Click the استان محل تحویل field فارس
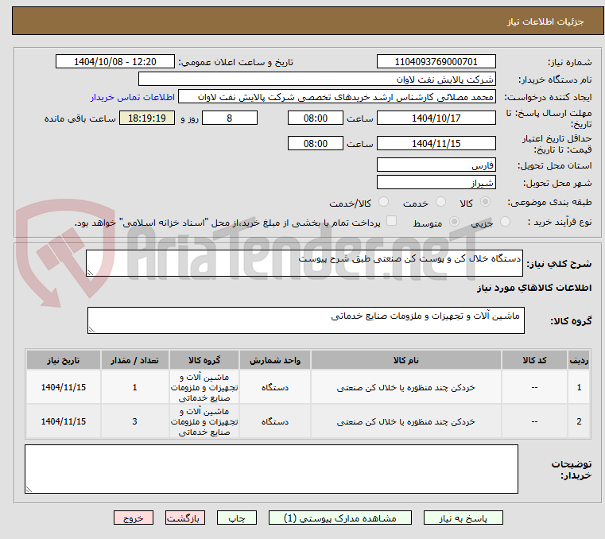This screenshot has height=539, width=605. 436,165
